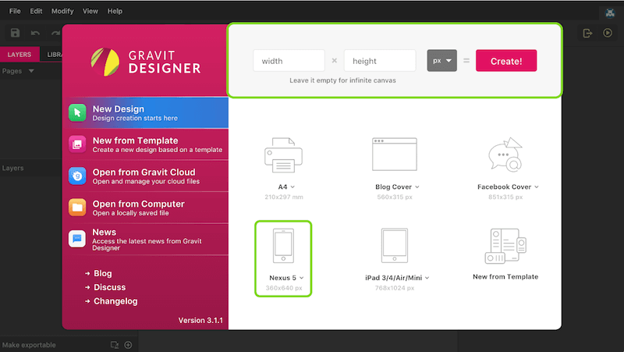Click the orange folder icon
Image resolution: width=624 pixels, height=352 pixels.
coord(77,208)
